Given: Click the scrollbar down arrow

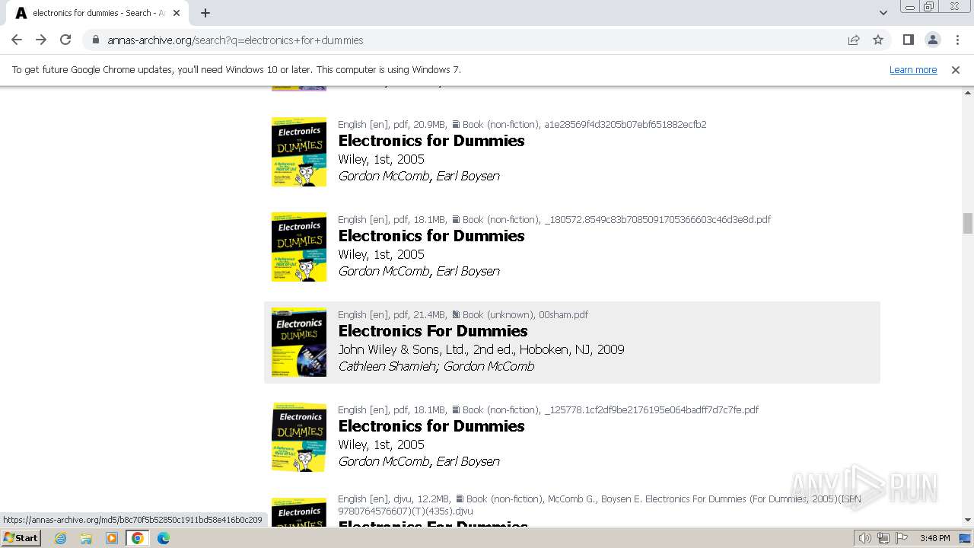Looking at the screenshot, I should (x=967, y=521).
